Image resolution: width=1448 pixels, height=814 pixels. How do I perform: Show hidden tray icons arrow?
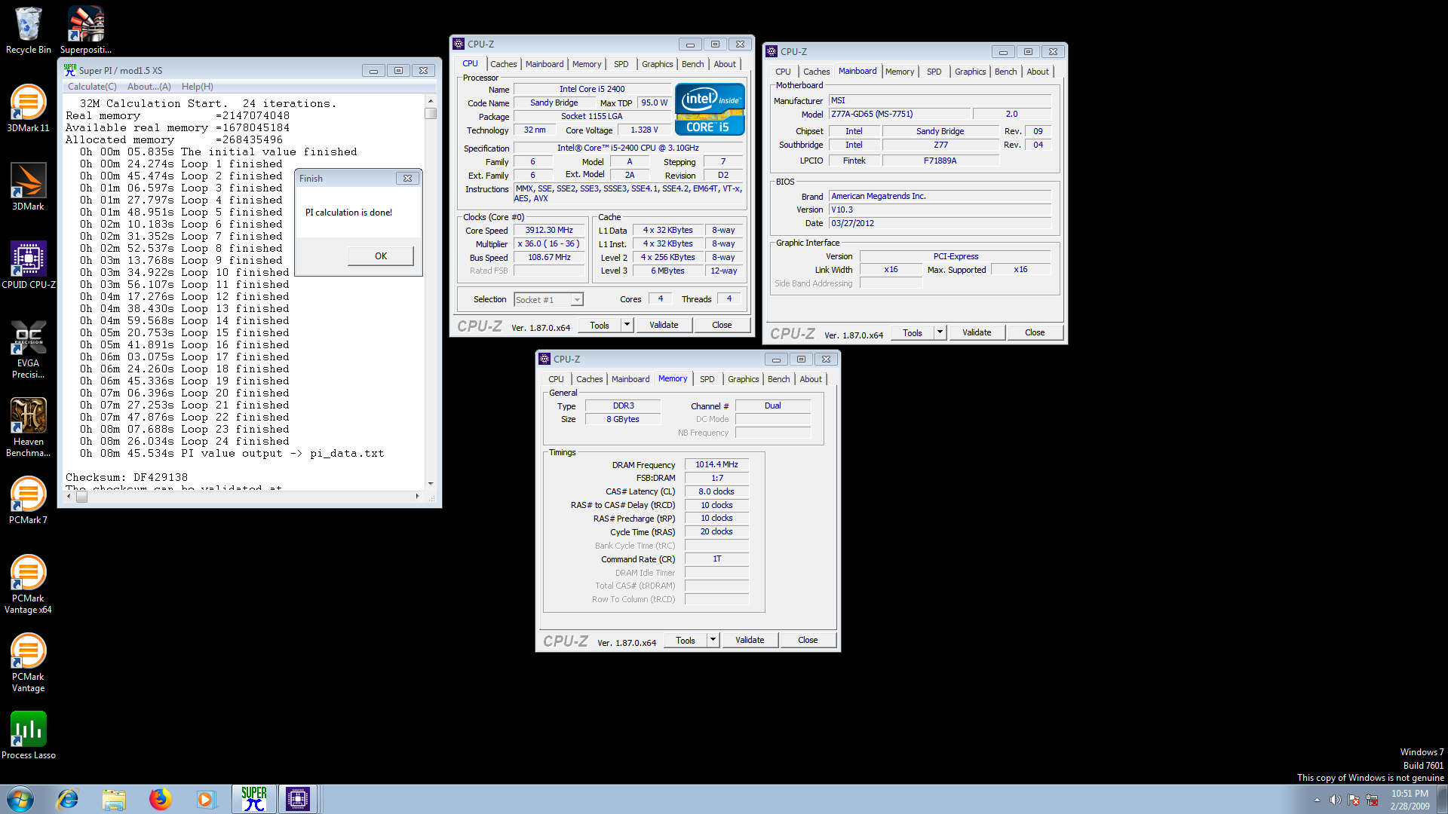click(1317, 800)
